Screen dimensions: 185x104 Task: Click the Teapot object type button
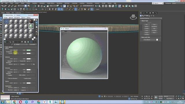coord(147,33)
